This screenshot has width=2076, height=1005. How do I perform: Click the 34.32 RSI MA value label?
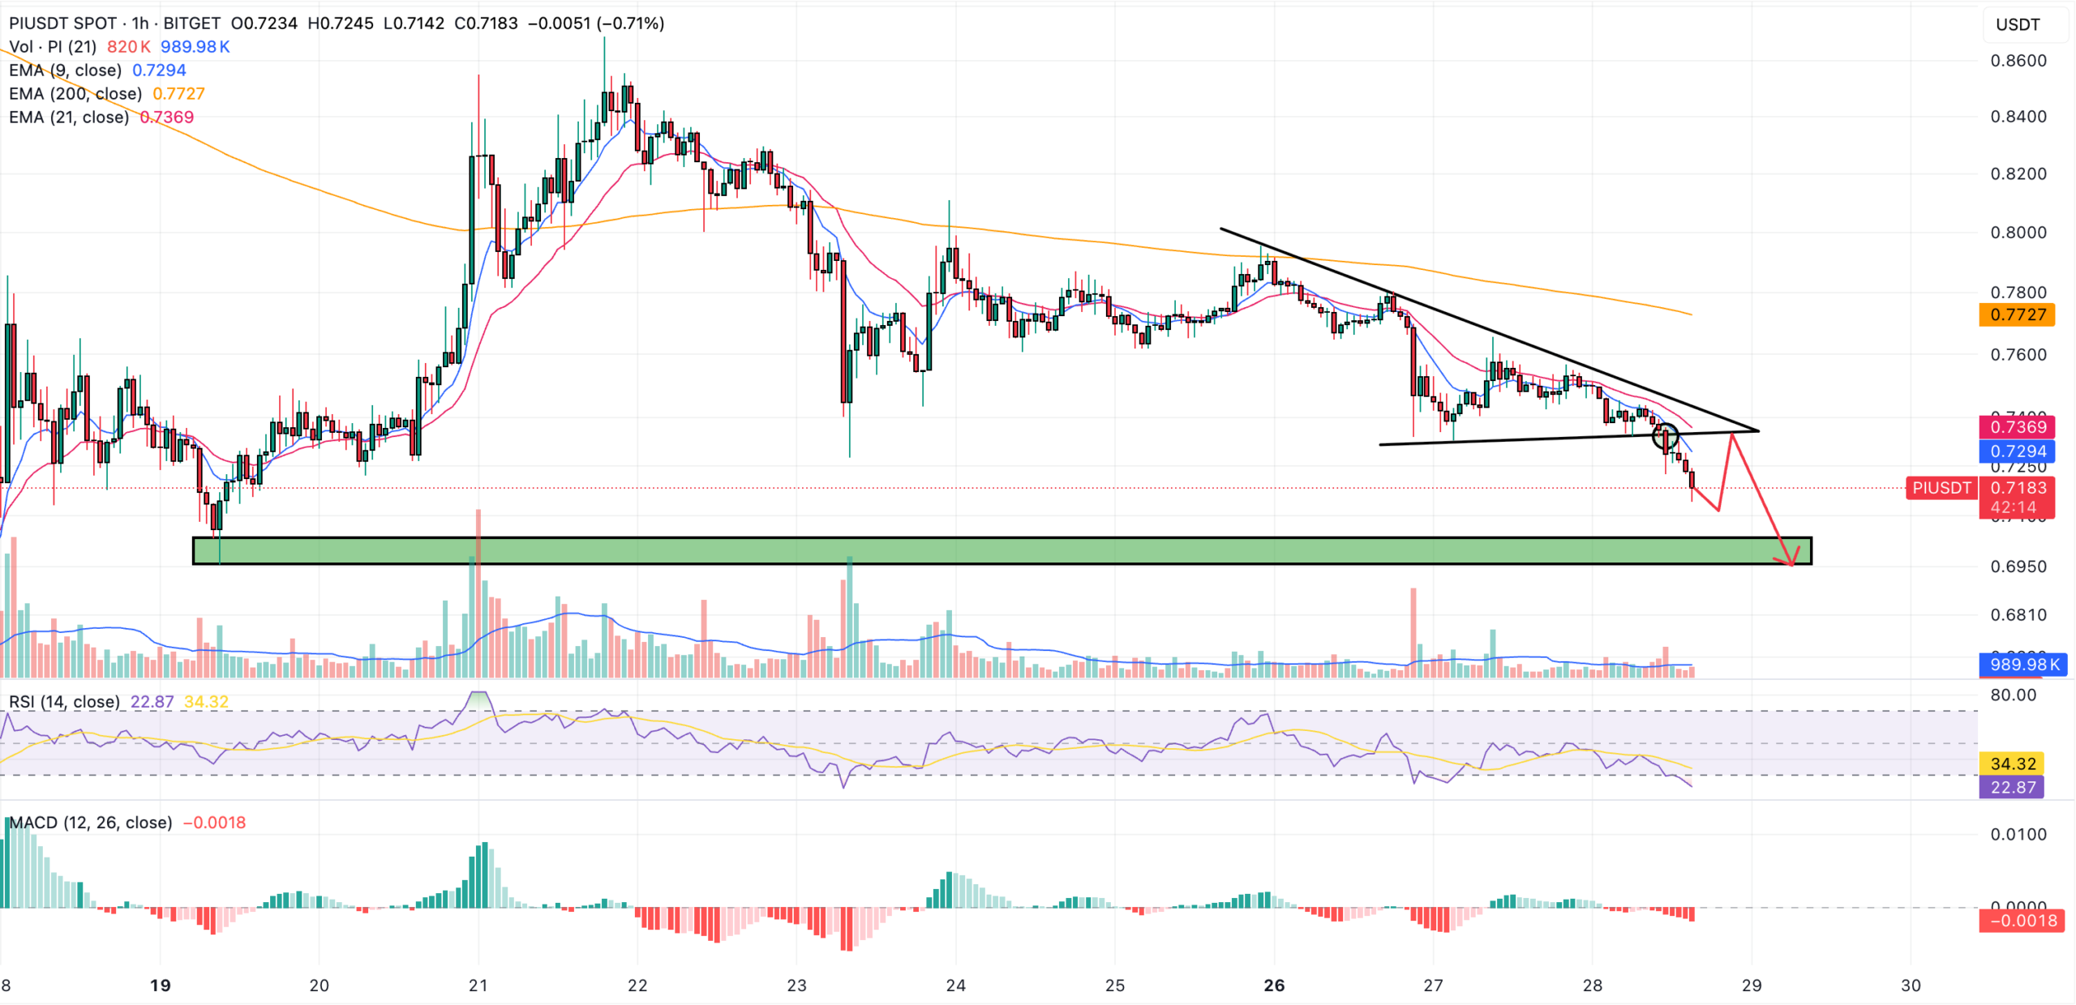pyautogui.click(x=2012, y=763)
